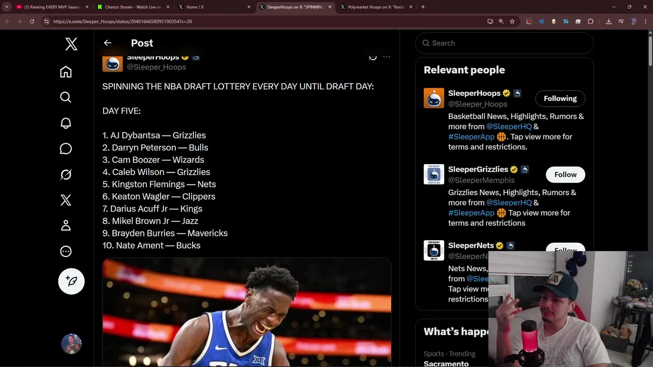Click into the X Search field
653x367 pixels.
[x=505, y=43]
